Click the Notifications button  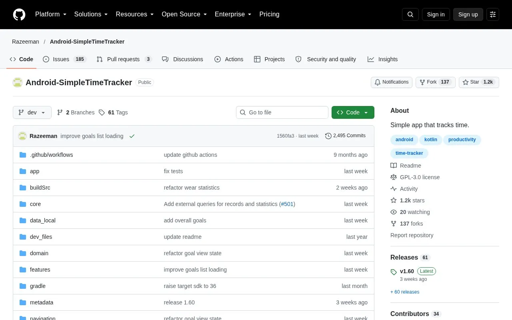pos(391,82)
